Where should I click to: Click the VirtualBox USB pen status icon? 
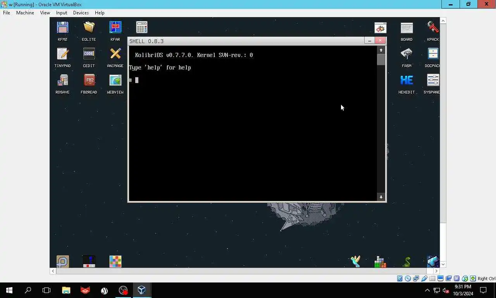(x=424, y=279)
